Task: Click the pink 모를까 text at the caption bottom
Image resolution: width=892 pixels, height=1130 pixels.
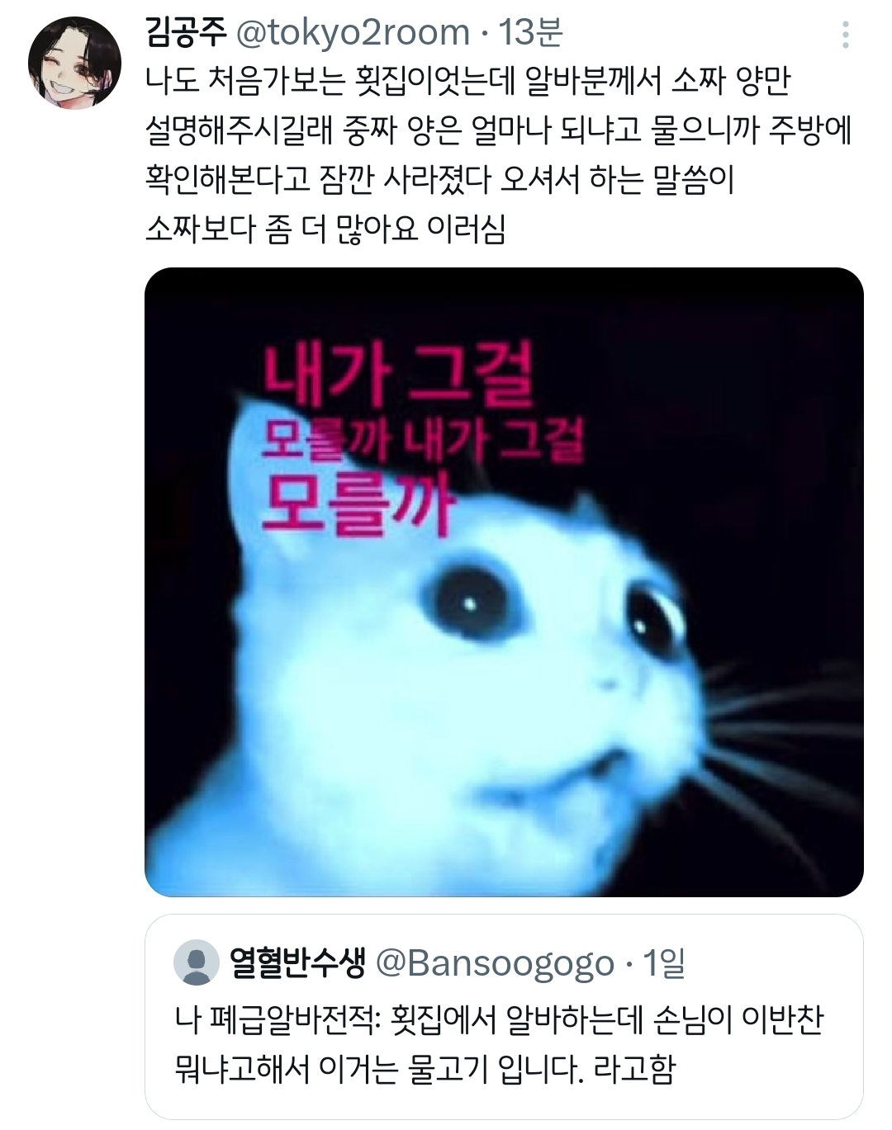Action: [x=358, y=504]
